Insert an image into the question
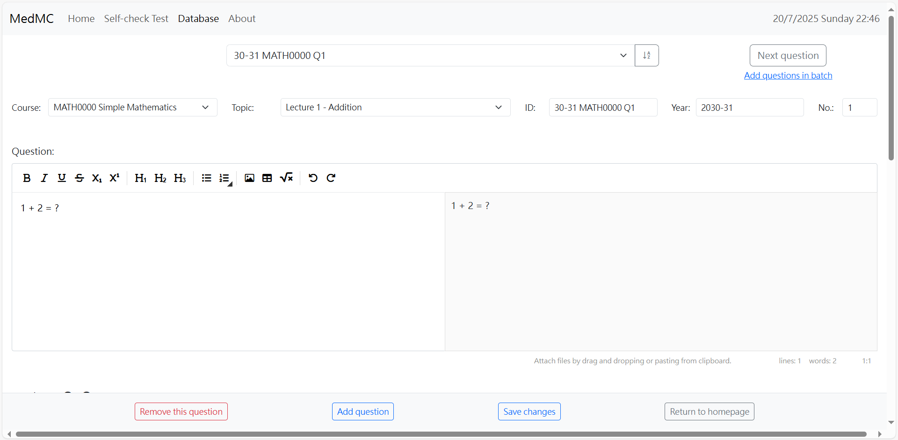Viewport: 898px width, 440px height. click(249, 178)
